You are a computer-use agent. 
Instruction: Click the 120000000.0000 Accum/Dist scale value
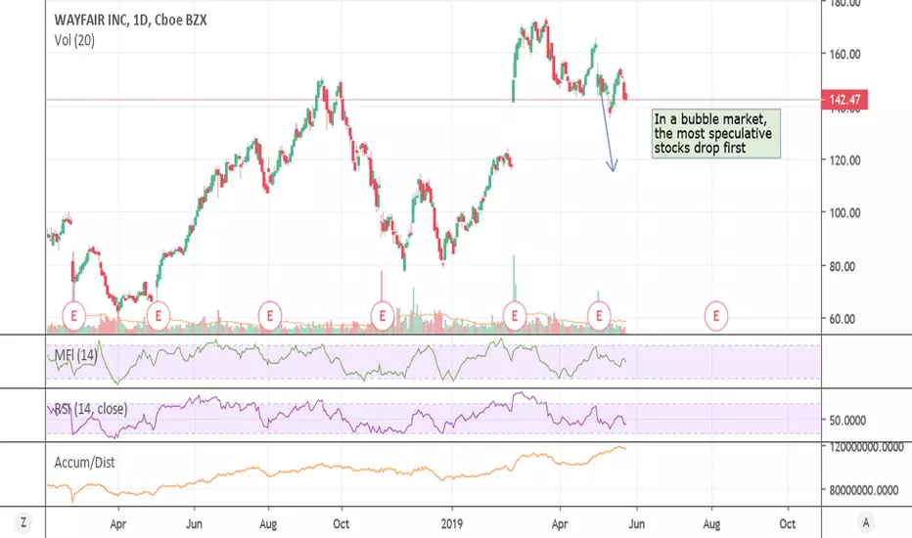pyautogui.click(x=866, y=447)
